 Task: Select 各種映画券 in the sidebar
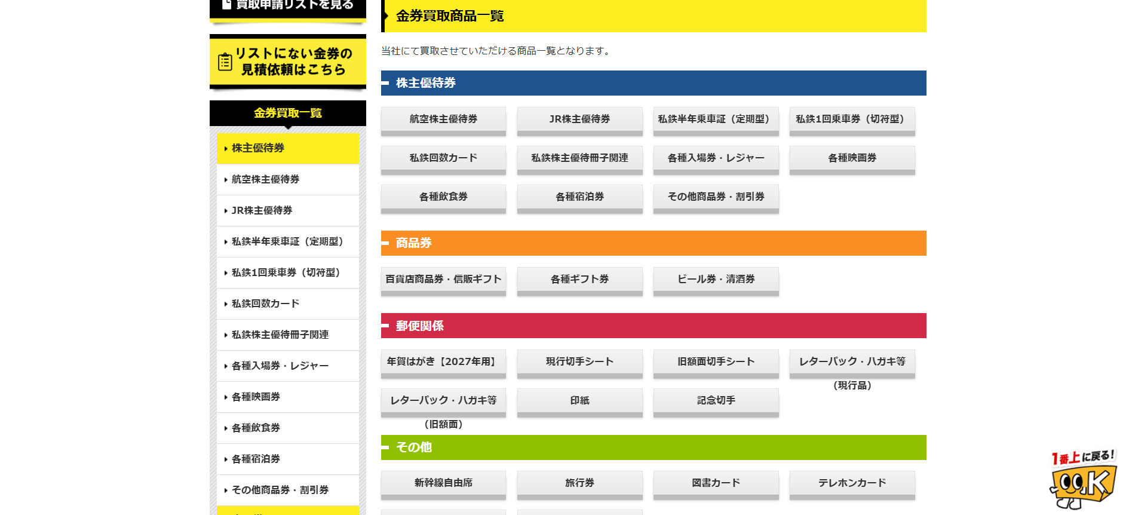coord(288,397)
